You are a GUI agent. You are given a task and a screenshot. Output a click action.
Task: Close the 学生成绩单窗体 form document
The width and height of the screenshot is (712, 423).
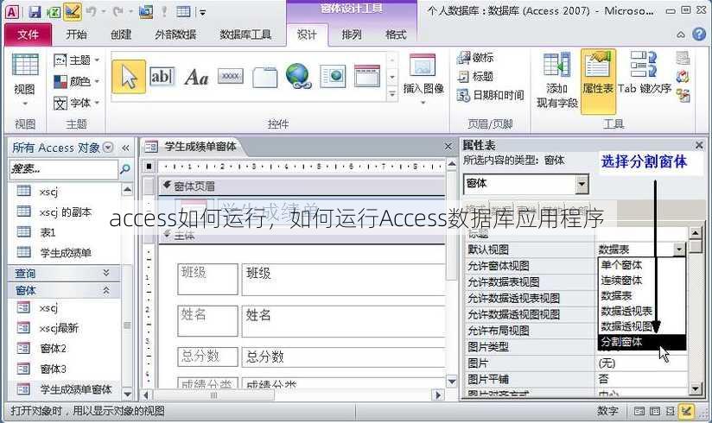click(448, 147)
